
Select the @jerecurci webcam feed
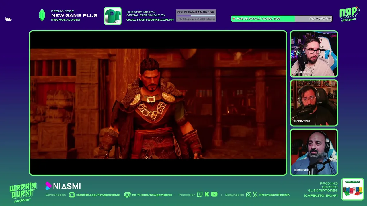pos(314,152)
